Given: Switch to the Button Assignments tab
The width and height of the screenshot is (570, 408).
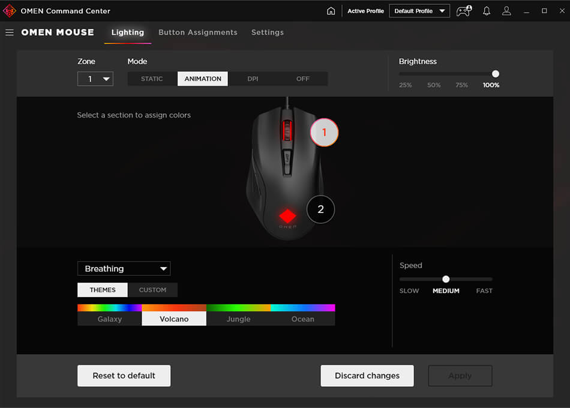Looking at the screenshot, I should pos(198,32).
